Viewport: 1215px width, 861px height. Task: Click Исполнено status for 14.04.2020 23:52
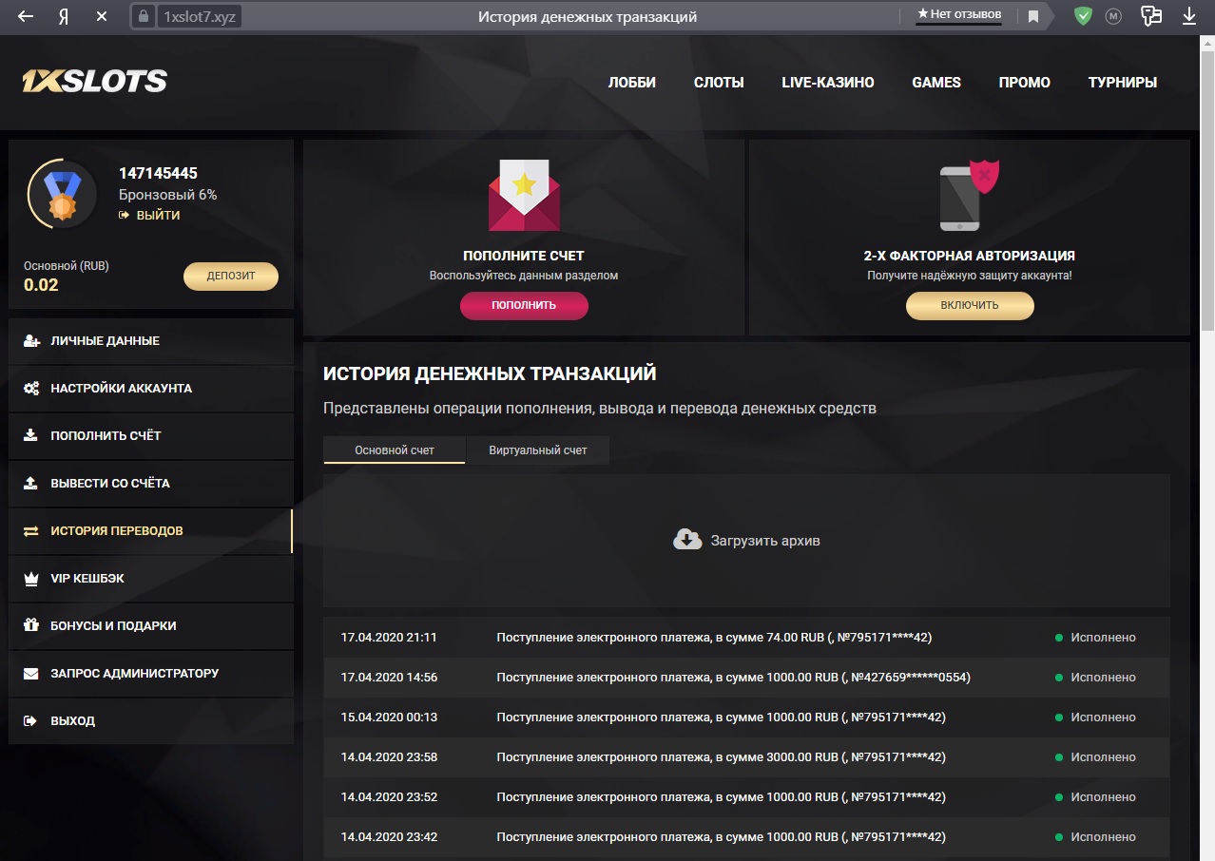tap(1103, 797)
